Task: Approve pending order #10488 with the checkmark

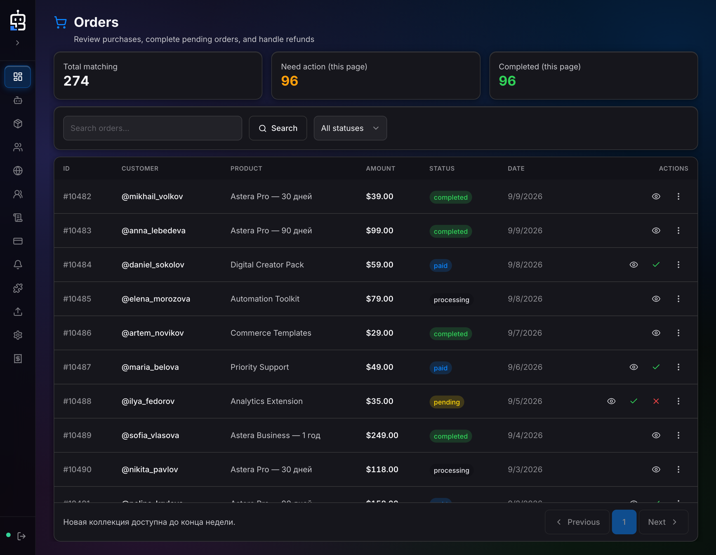Action: pyautogui.click(x=634, y=401)
